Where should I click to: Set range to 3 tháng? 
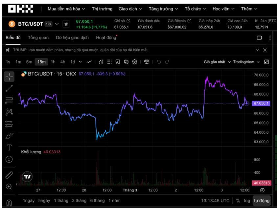click(x=79, y=201)
